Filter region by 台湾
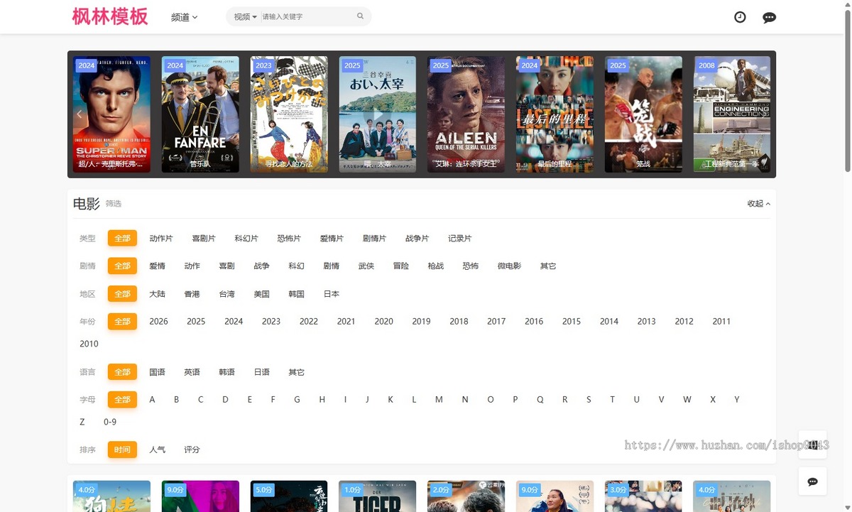Viewport: 852px width, 512px height. point(226,294)
